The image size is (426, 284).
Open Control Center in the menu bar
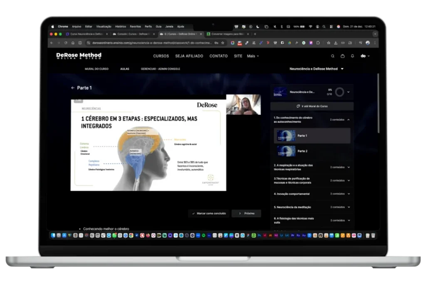pyautogui.click(x=331, y=27)
